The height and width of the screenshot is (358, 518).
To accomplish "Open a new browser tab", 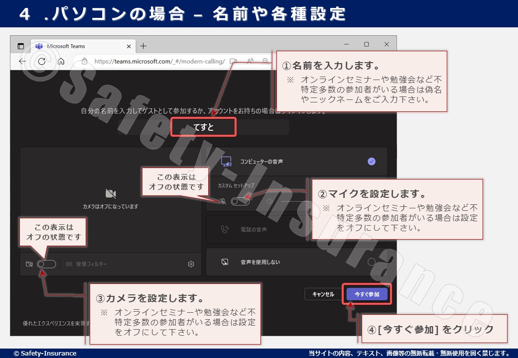I will [x=143, y=46].
